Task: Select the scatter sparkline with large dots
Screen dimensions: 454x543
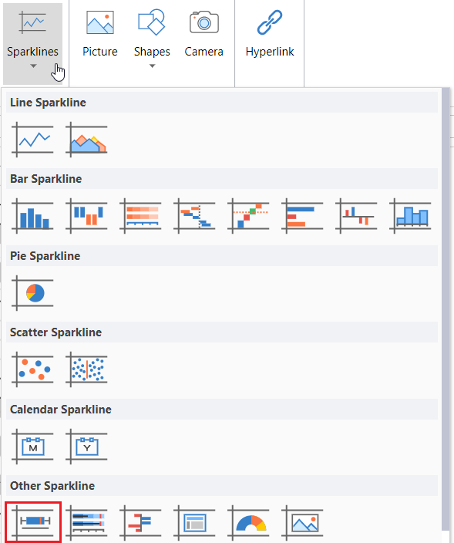Action: coord(32,369)
